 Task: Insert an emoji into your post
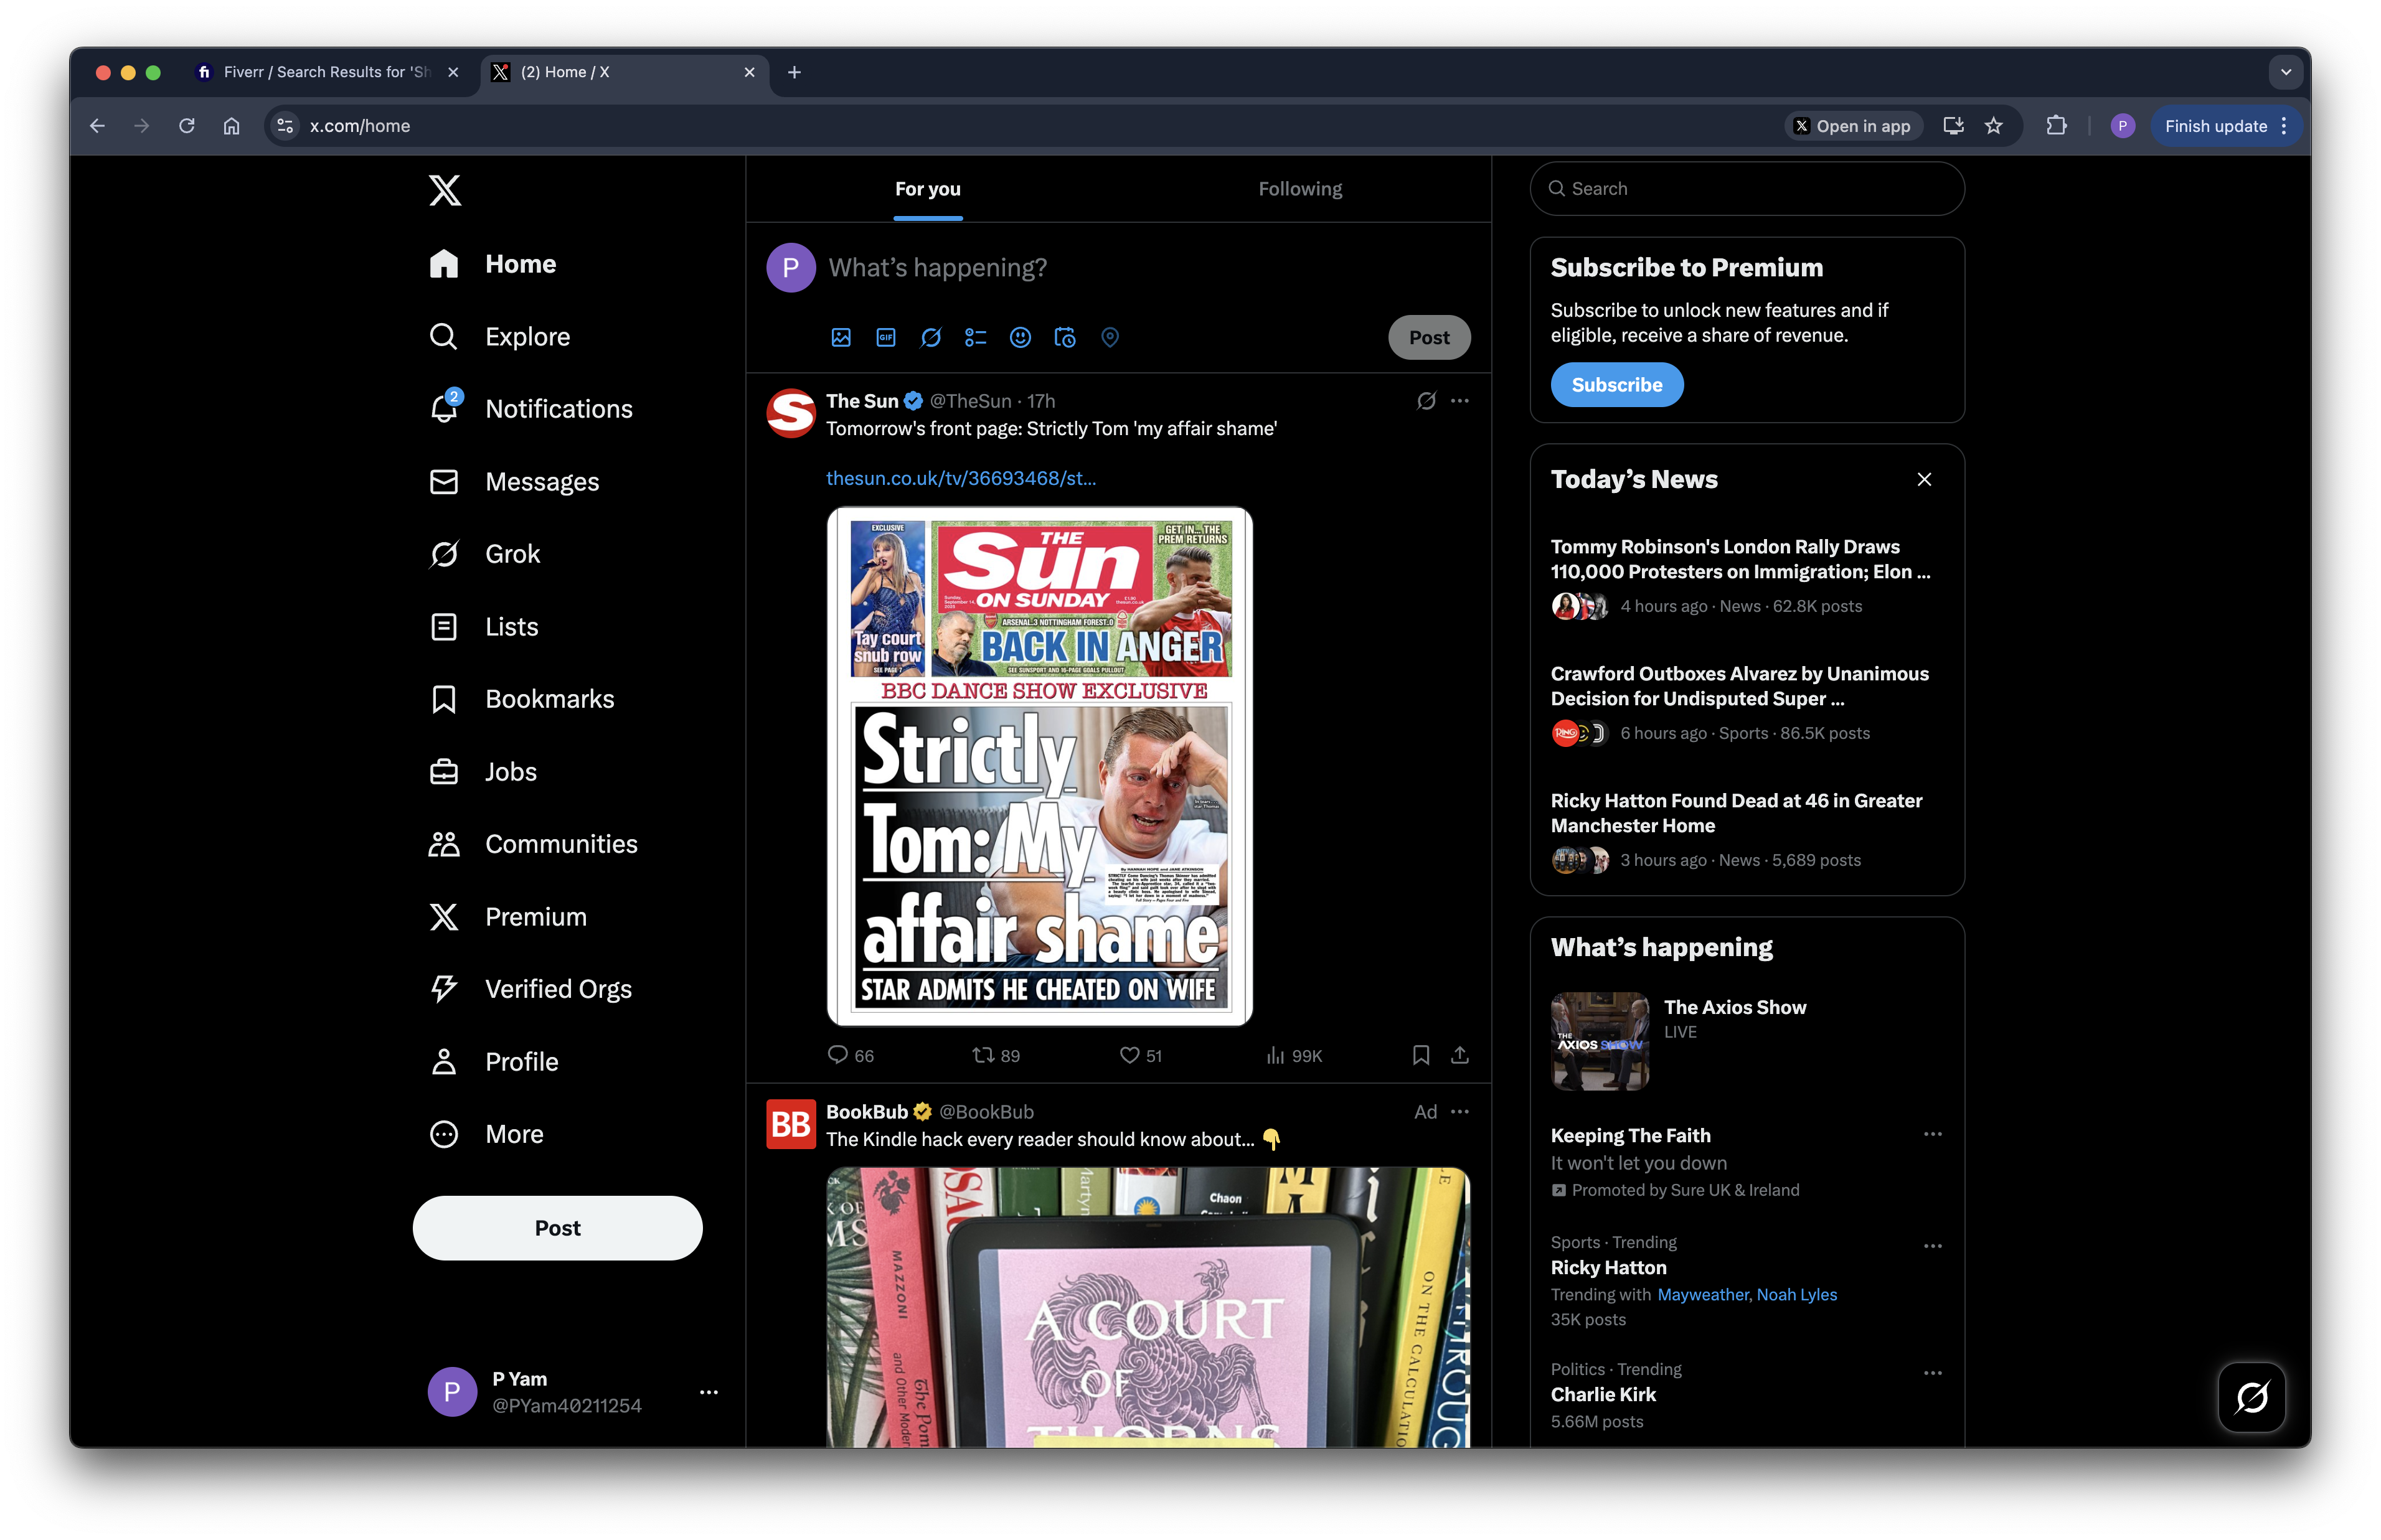1020,338
